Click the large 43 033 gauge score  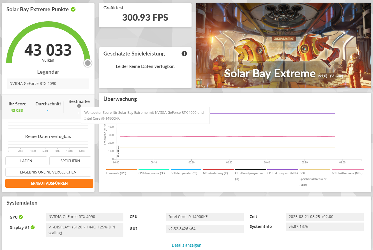48,50
